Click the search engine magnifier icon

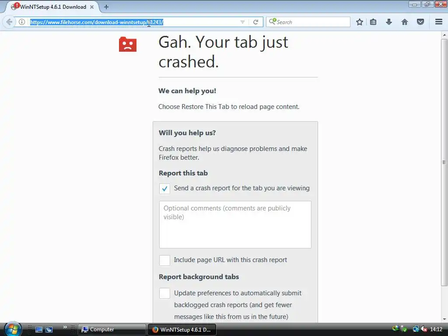(x=272, y=21)
